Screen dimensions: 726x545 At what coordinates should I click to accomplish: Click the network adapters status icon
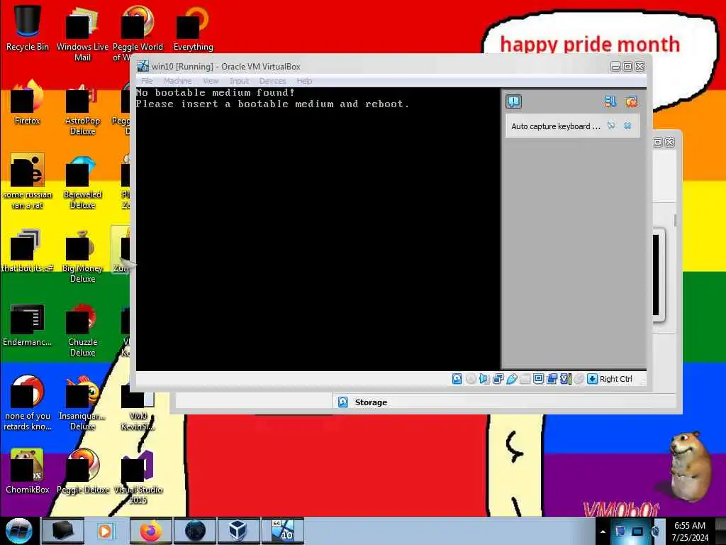point(498,379)
